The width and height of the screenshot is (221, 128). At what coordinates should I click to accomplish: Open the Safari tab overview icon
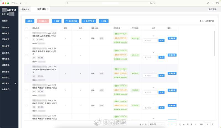pyautogui.click(x=218, y=3)
